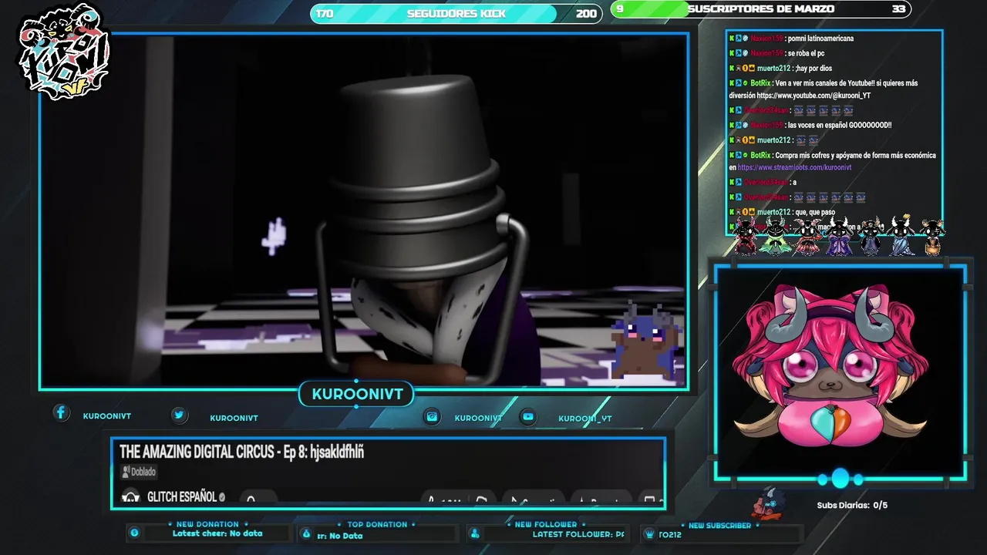Click the subscriber goal number 33
Screen dimensions: 987x555
[x=898, y=9]
